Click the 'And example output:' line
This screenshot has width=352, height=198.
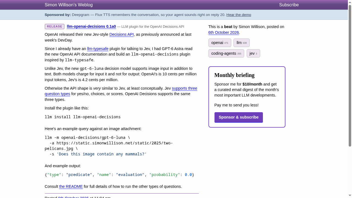point(63,166)
